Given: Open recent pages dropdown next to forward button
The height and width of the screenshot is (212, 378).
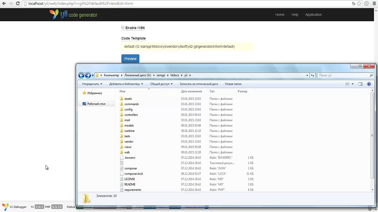Looking at the screenshot, I should 92,75.
